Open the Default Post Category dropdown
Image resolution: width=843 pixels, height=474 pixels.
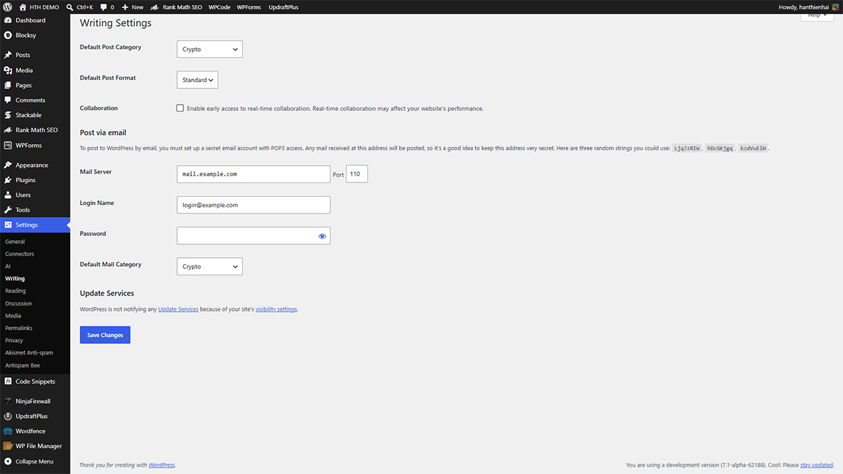point(209,49)
